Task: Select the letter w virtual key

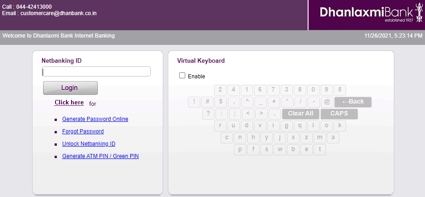Action: coord(280,150)
